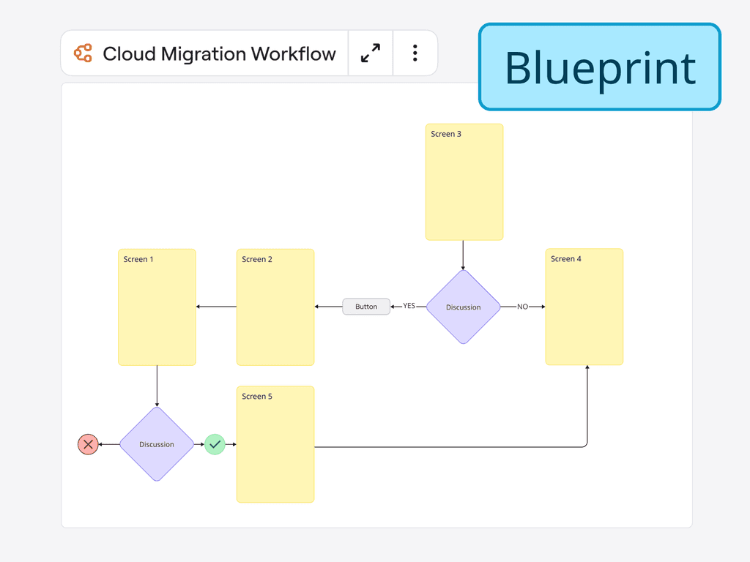
Task: Click the Button element in the flowchart
Action: tap(366, 307)
